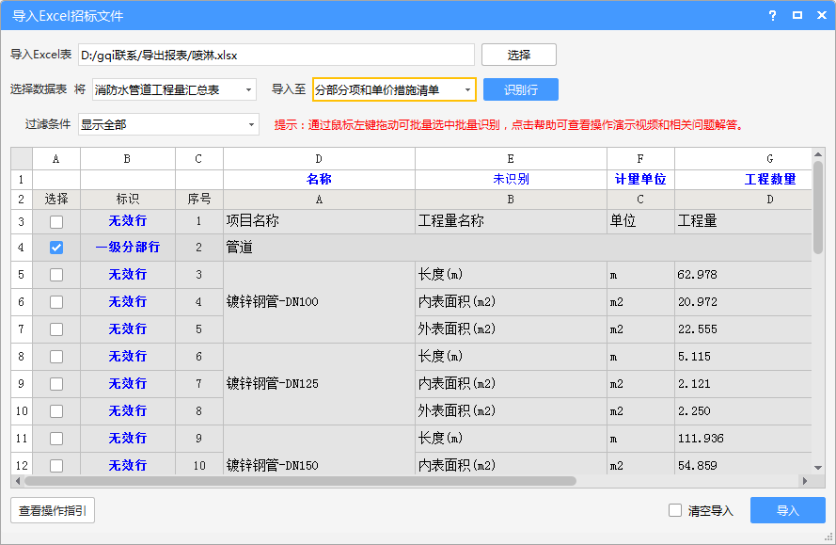Click the 无效行 label in row 8

coord(128,356)
